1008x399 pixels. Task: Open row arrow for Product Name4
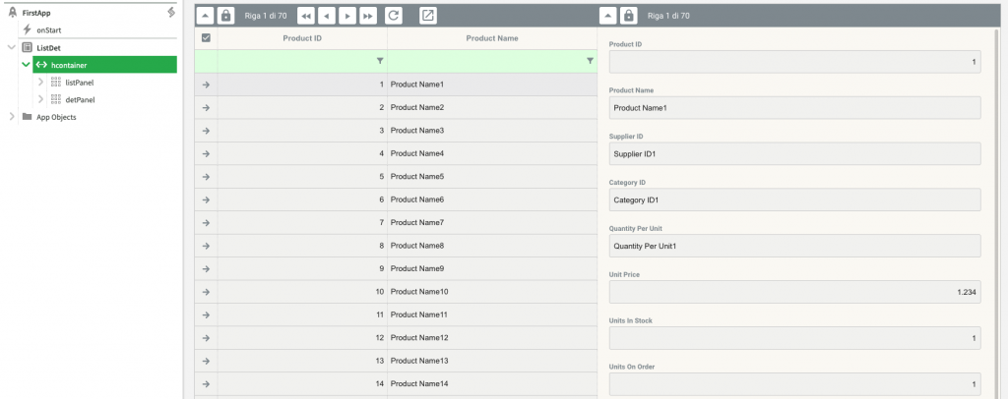coord(206,154)
